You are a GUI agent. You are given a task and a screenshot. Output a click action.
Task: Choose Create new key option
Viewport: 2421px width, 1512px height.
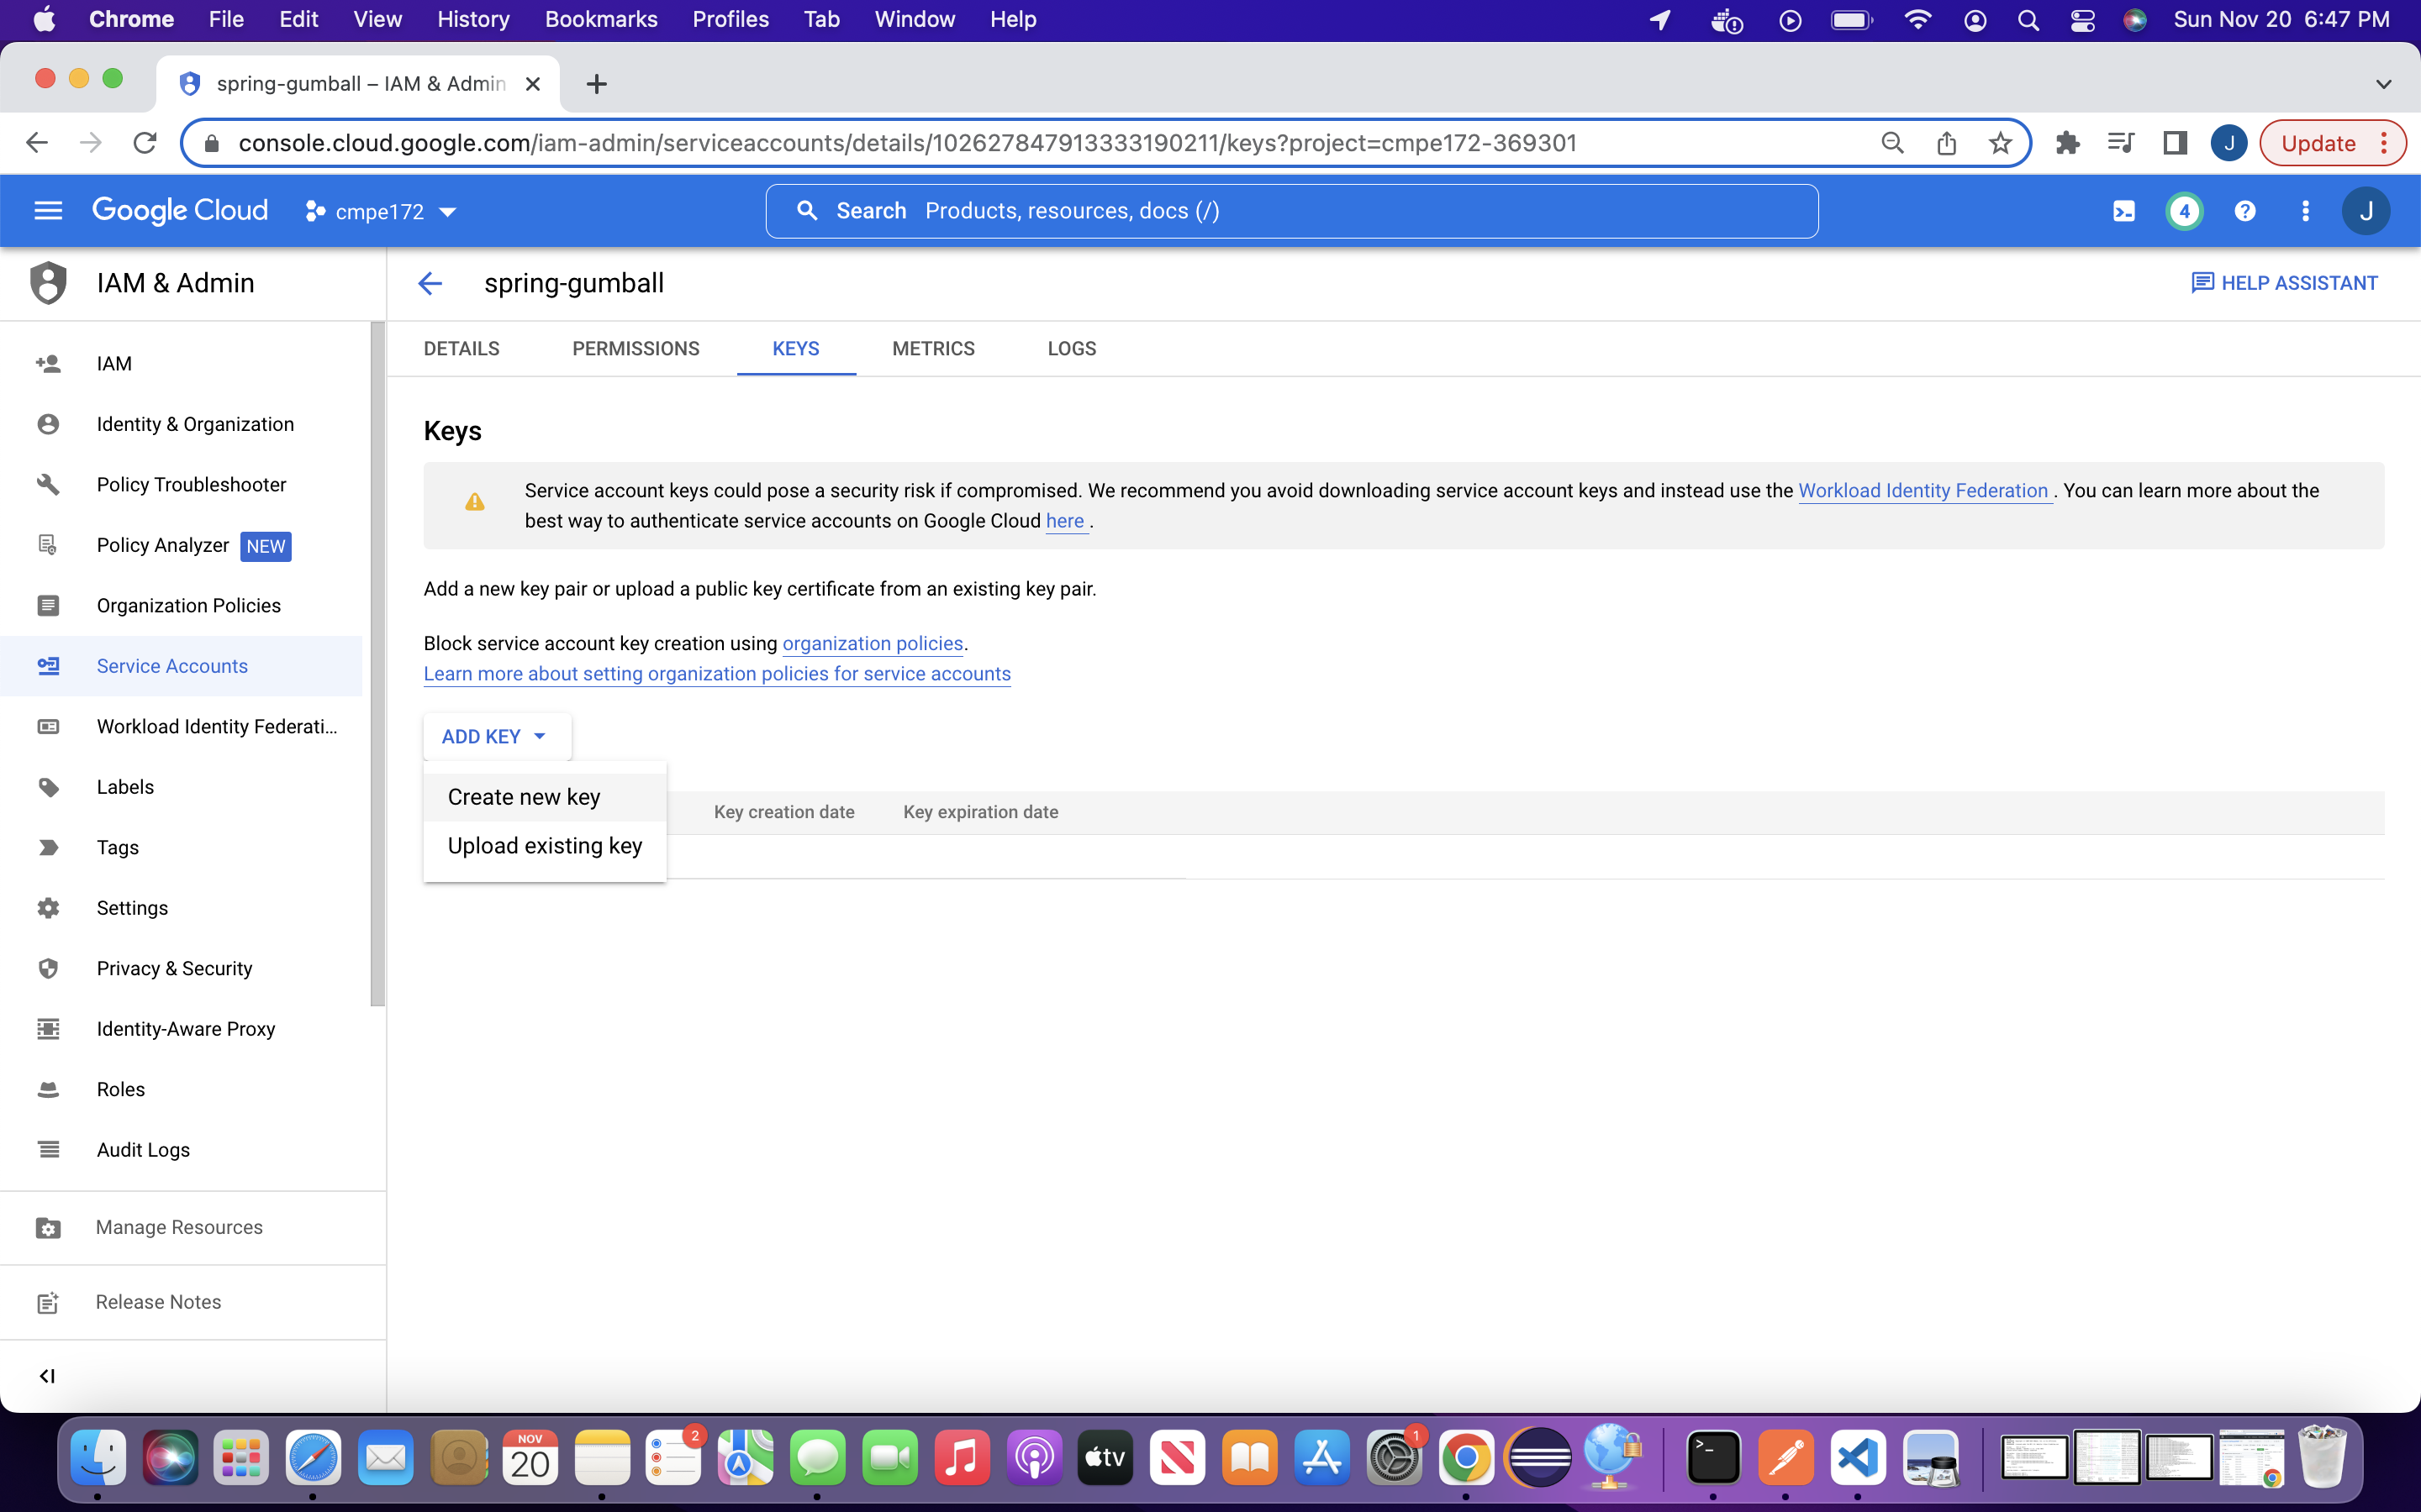[x=525, y=797]
